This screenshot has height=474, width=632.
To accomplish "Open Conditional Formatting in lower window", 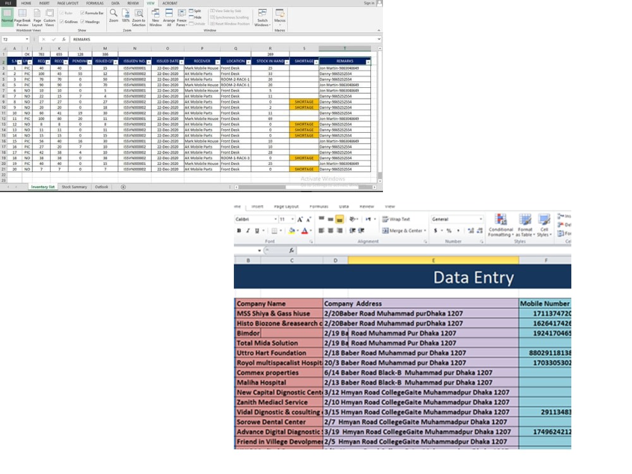I will pyautogui.click(x=500, y=226).
